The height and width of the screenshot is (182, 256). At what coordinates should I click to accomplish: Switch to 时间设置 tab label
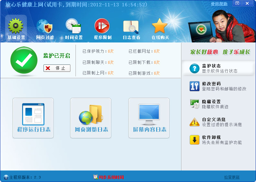[74, 37]
